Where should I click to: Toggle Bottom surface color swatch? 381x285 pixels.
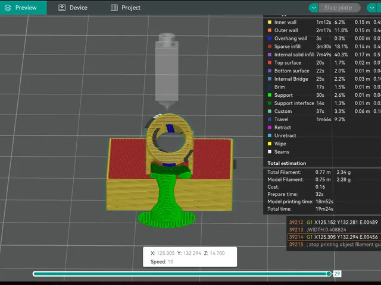(270, 71)
